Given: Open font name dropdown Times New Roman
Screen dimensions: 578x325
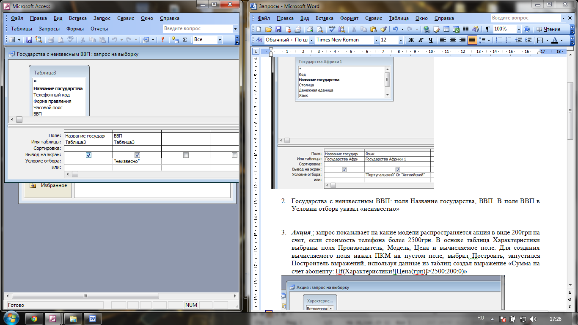Looking at the screenshot, I should 376,40.
